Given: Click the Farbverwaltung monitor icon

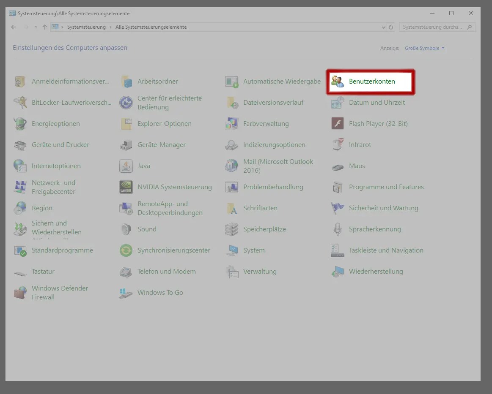Looking at the screenshot, I should 231,123.
